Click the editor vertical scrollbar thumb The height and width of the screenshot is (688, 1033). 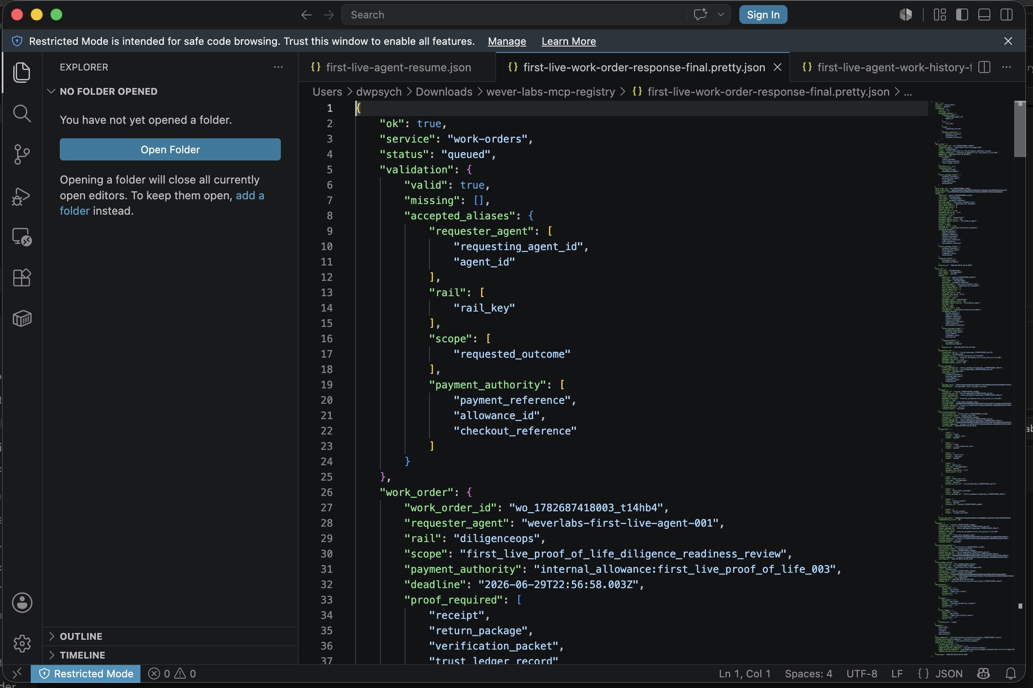(1020, 129)
